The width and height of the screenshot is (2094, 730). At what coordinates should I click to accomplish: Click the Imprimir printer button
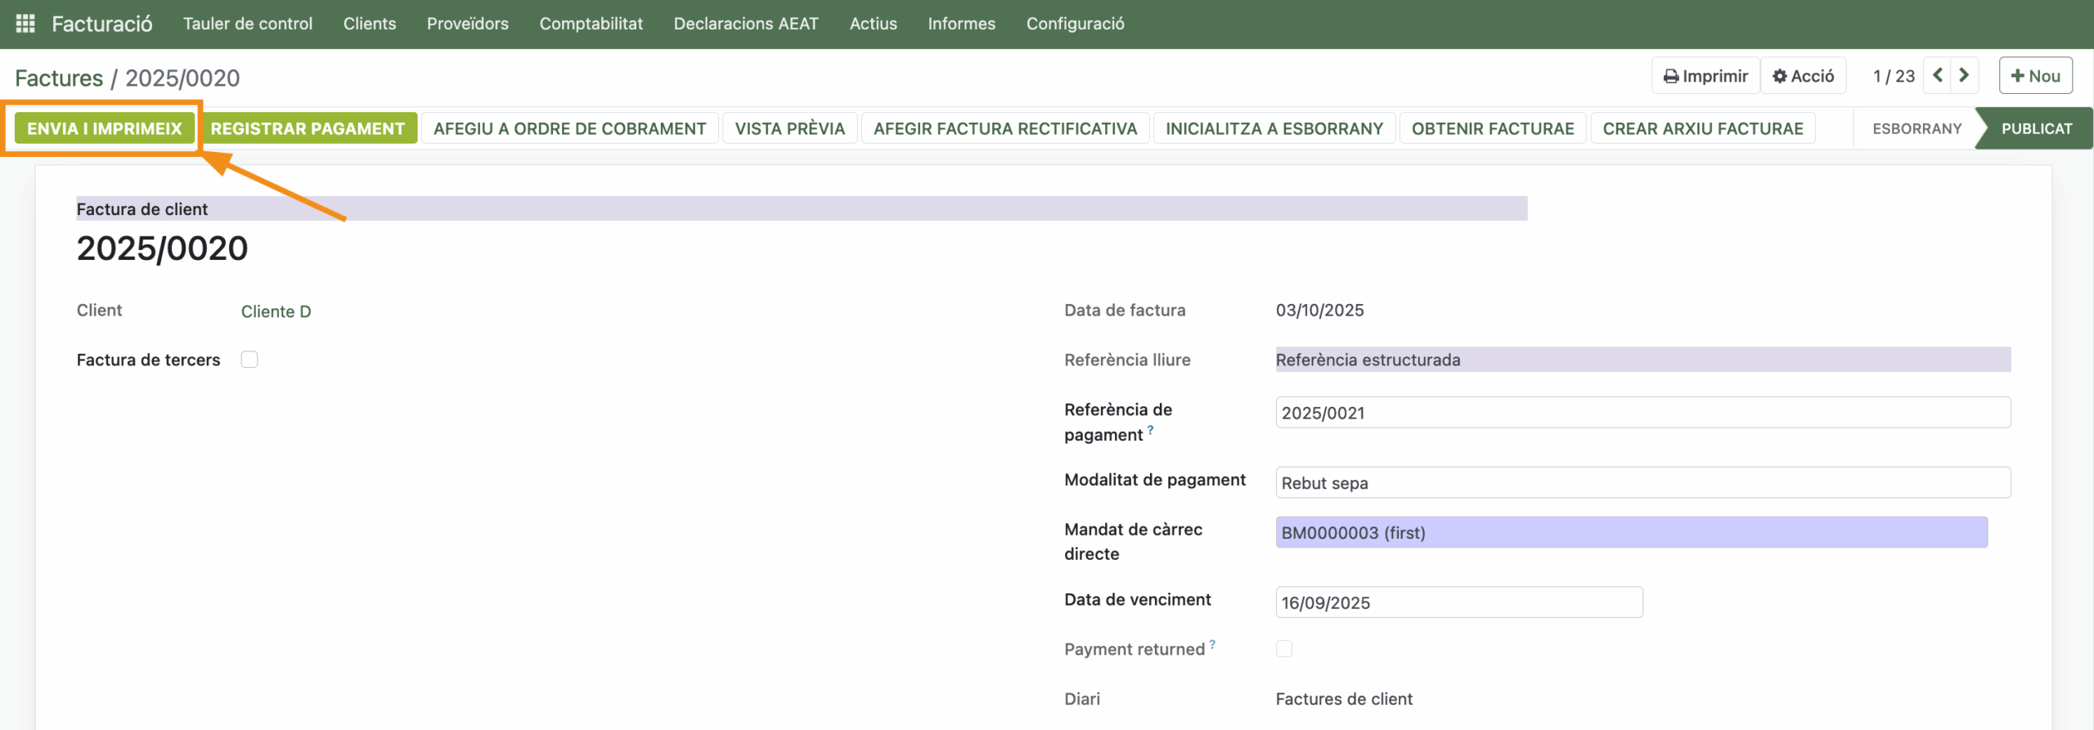[1705, 76]
